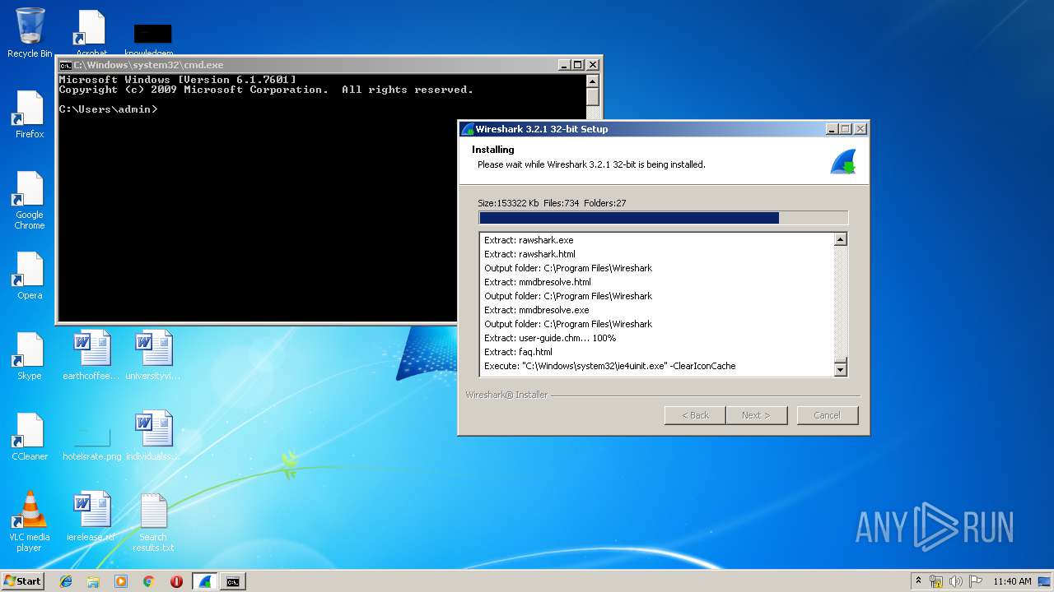1054x592 pixels.
Task: Select the 'Execute: ie4uinit.exe -ClearIconCache' line
Action: pyautogui.click(x=609, y=366)
